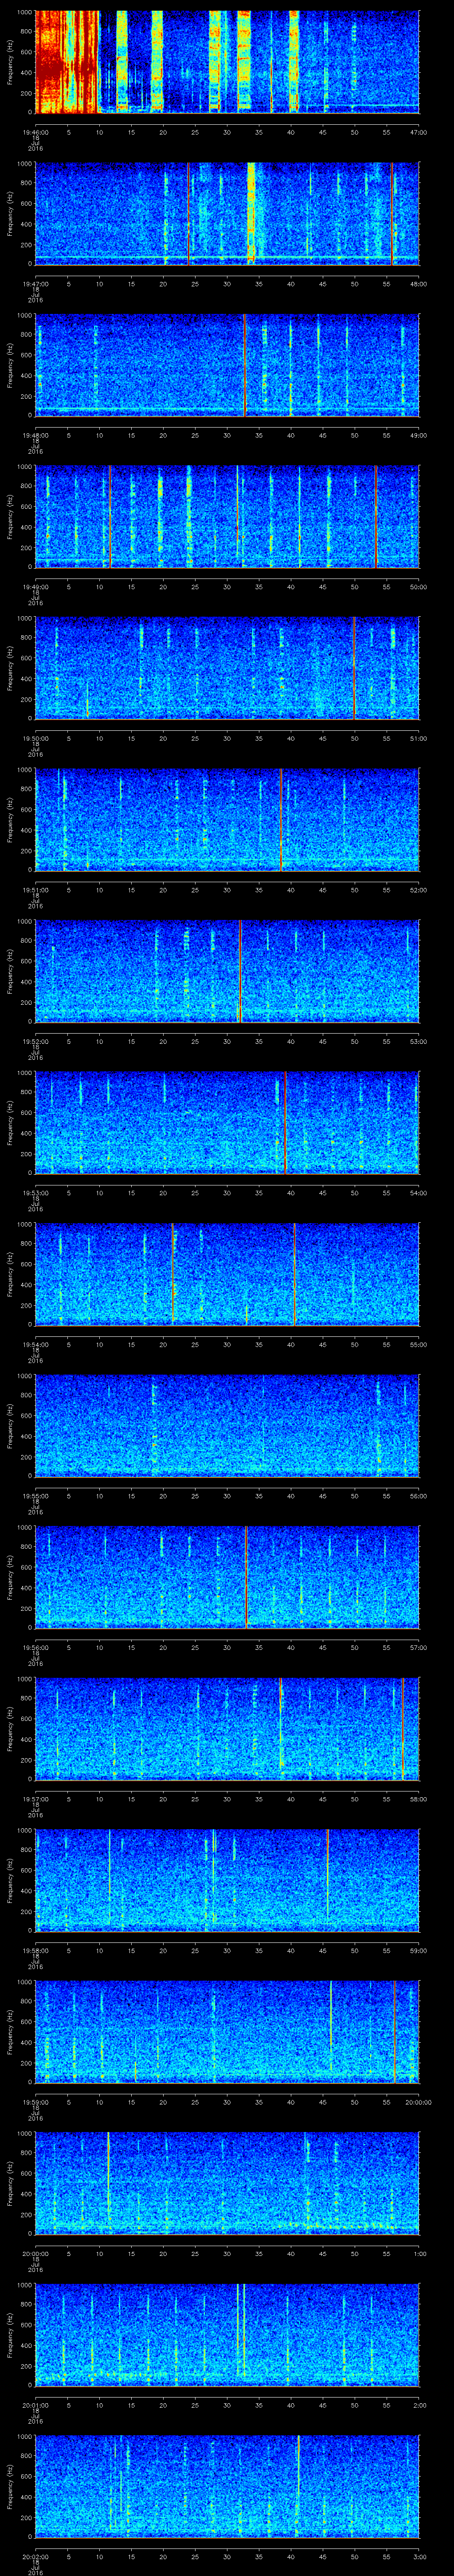Select the spectrogram panel starting 19:49:00

(x=227, y=517)
